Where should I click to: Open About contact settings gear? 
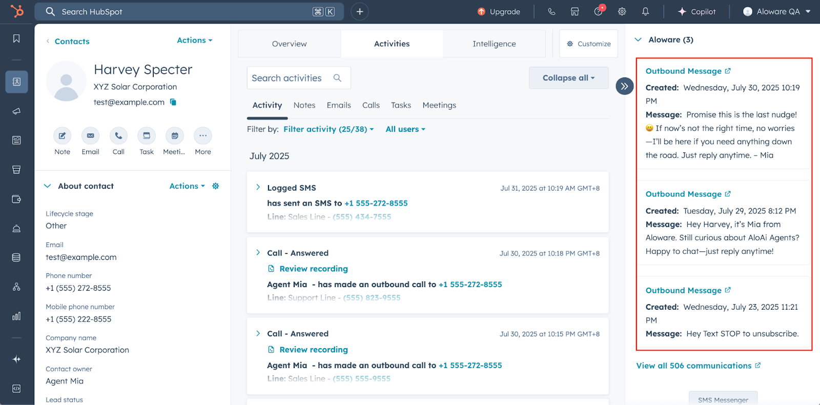click(x=216, y=186)
